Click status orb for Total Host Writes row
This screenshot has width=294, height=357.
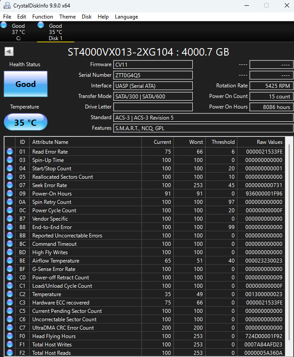pos(10,344)
